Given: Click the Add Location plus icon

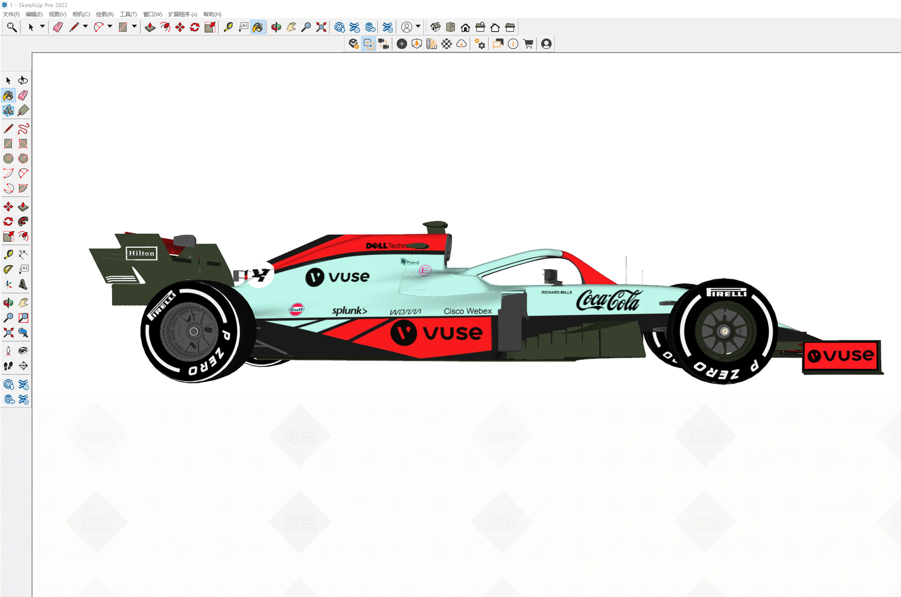Looking at the screenshot, I should point(402,44).
